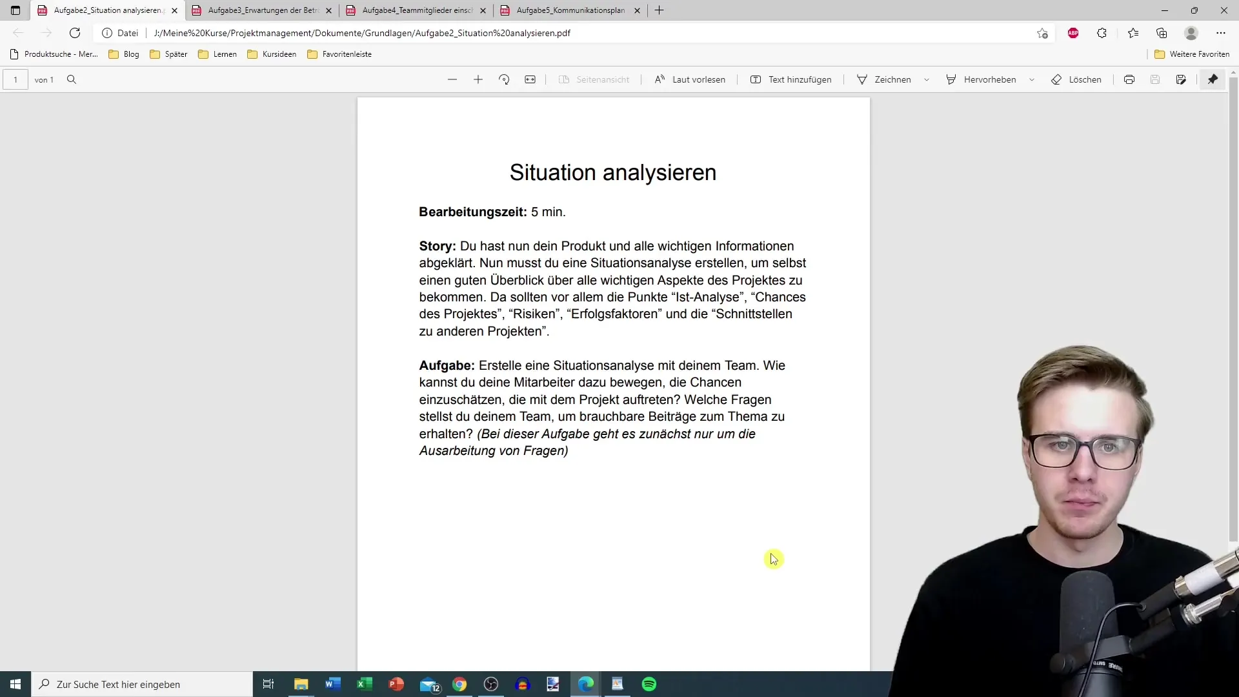
Task: Click the page number field
Action: (15, 79)
